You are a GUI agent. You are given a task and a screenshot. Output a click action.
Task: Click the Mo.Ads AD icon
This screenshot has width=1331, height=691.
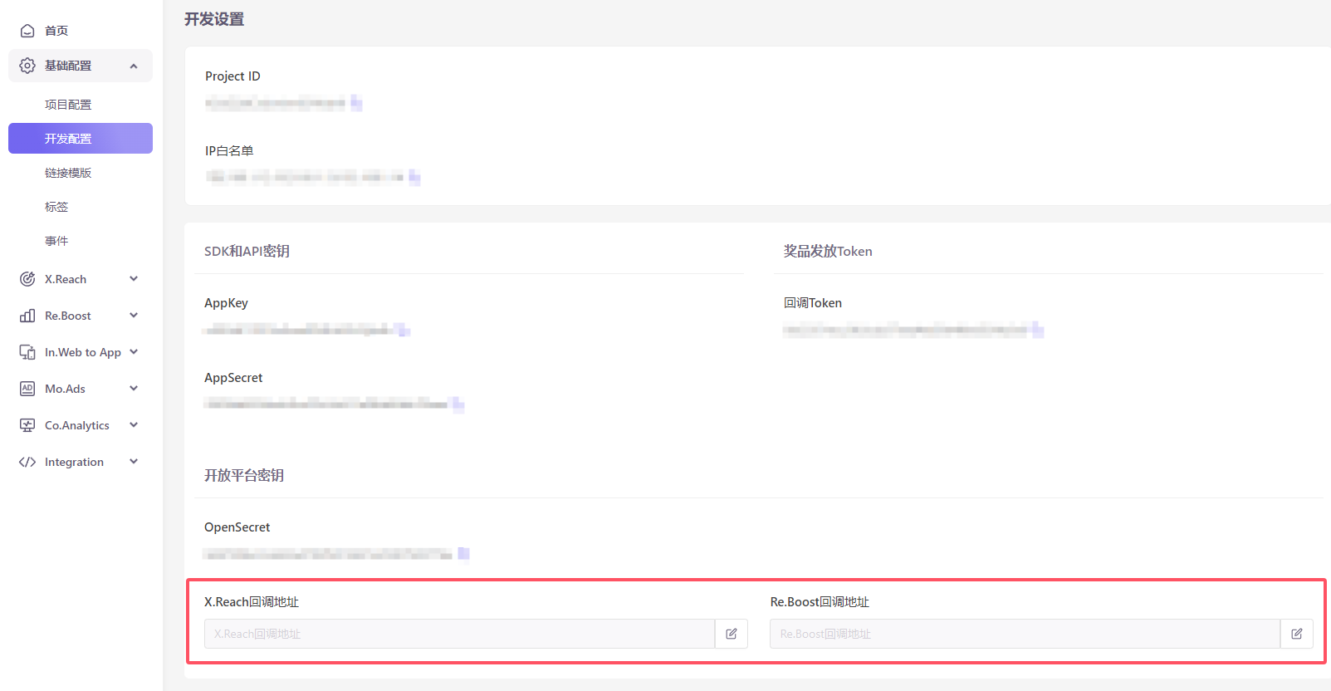coord(27,389)
